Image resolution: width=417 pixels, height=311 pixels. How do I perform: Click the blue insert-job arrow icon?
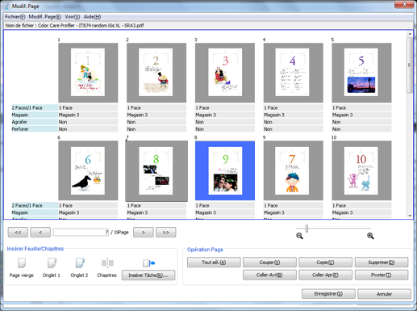click(x=148, y=263)
